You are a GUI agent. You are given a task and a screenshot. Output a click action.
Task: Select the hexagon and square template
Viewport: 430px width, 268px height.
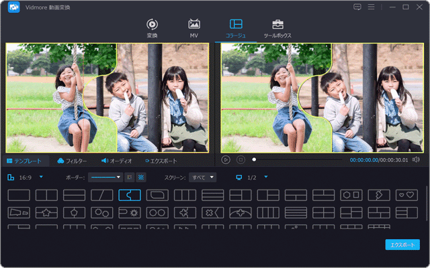[x=351, y=195]
